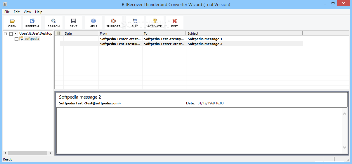Image resolution: width=352 pixels, height=164 pixels.
Task: Click inside the message body preview area
Action: pos(199,131)
